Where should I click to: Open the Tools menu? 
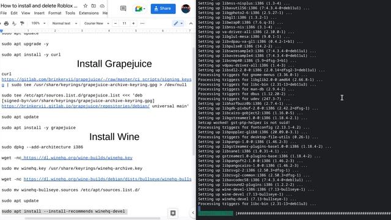point(70,13)
